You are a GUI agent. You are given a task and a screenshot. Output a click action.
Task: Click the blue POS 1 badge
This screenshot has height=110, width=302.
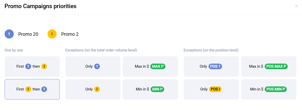(x=215, y=66)
